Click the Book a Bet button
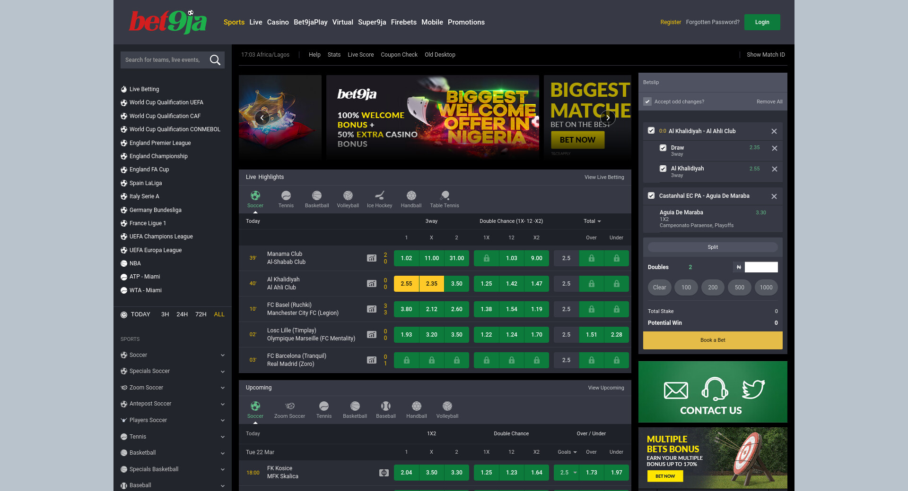The image size is (908, 491). (712, 340)
